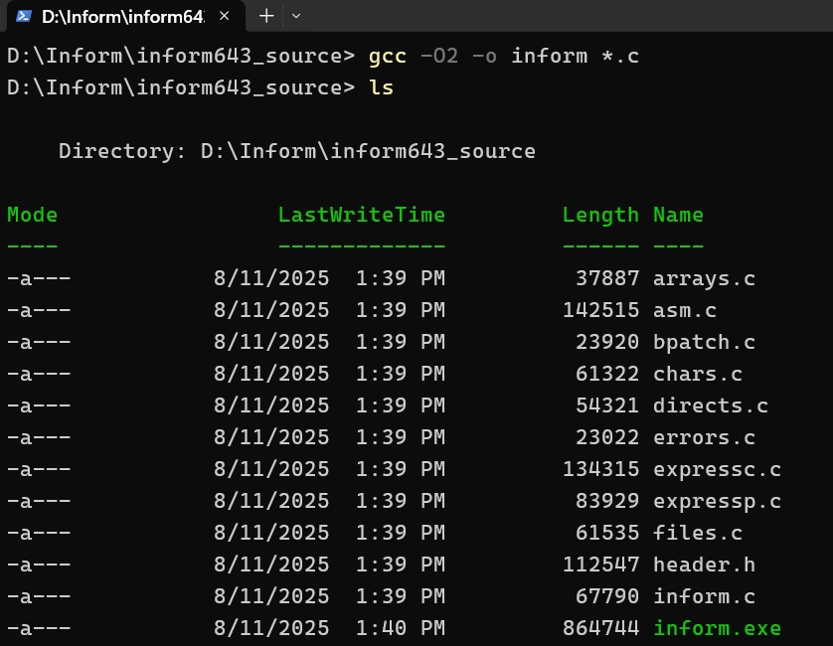Open a new tab with the plus button
Viewport: 833px width, 646px height.
pos(265,16)
